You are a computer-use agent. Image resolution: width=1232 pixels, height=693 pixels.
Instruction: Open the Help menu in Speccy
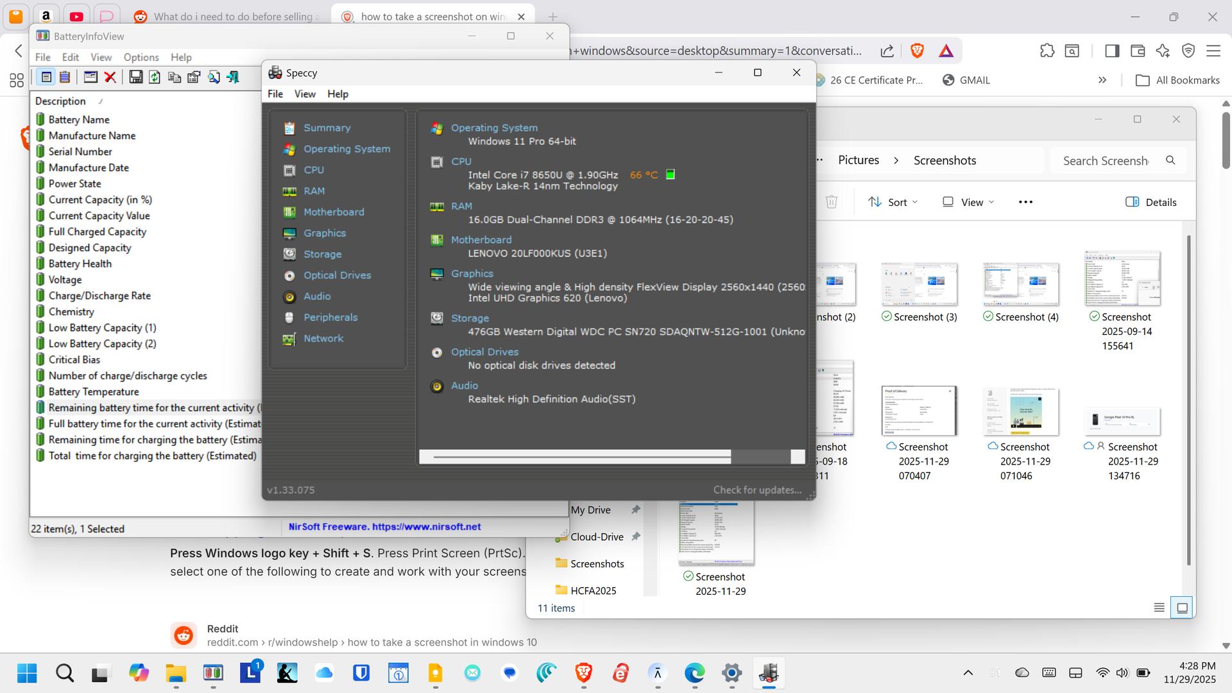[338, 94]
